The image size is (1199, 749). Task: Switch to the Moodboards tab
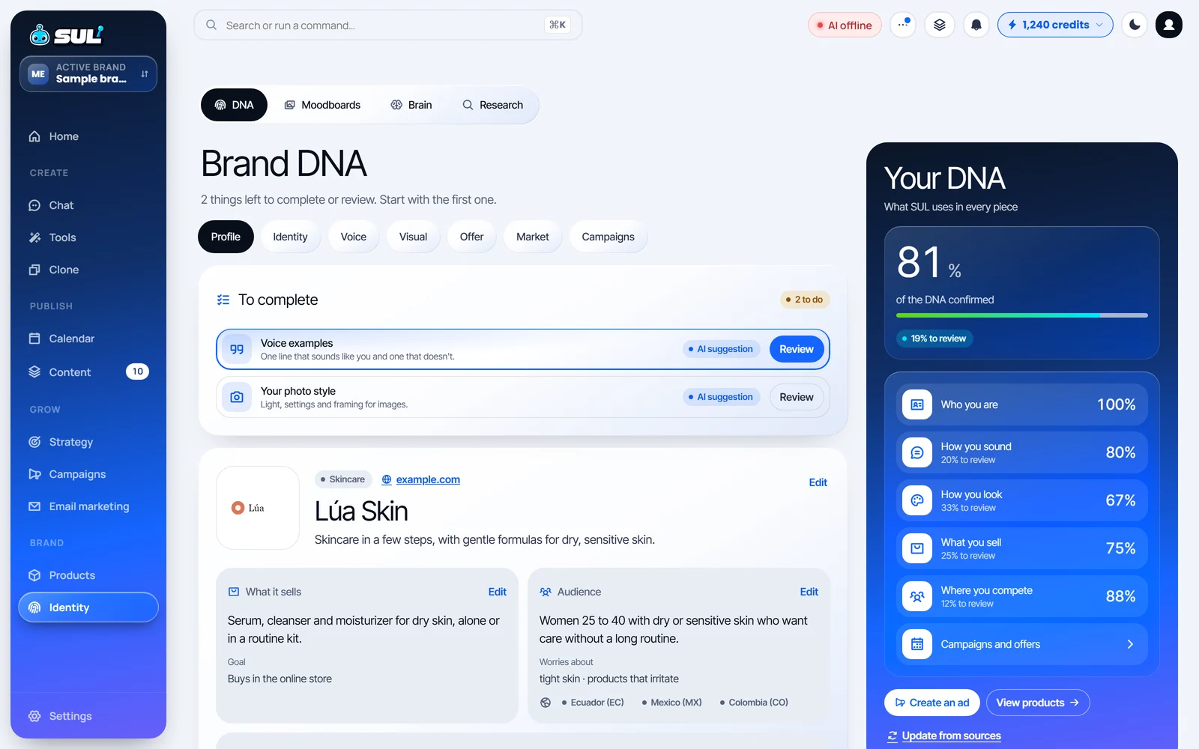322,105
